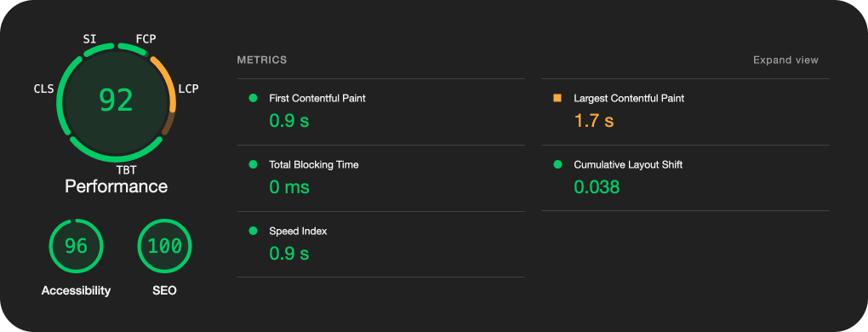Click the First Contentful Paint 0.9 s value

(289, 121)
